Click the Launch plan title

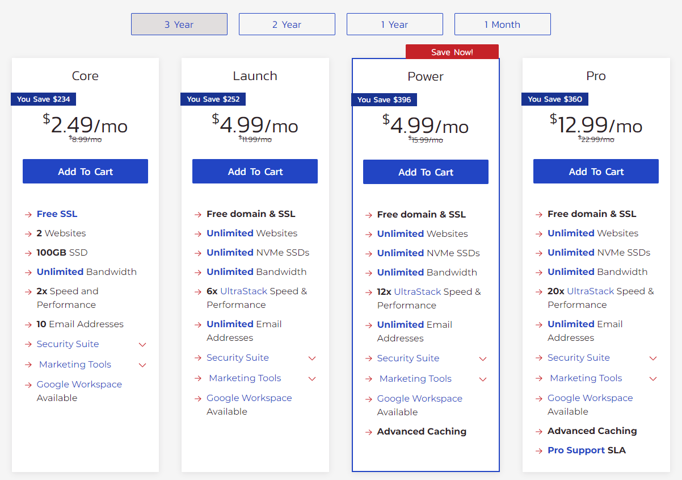coord(255,76)
